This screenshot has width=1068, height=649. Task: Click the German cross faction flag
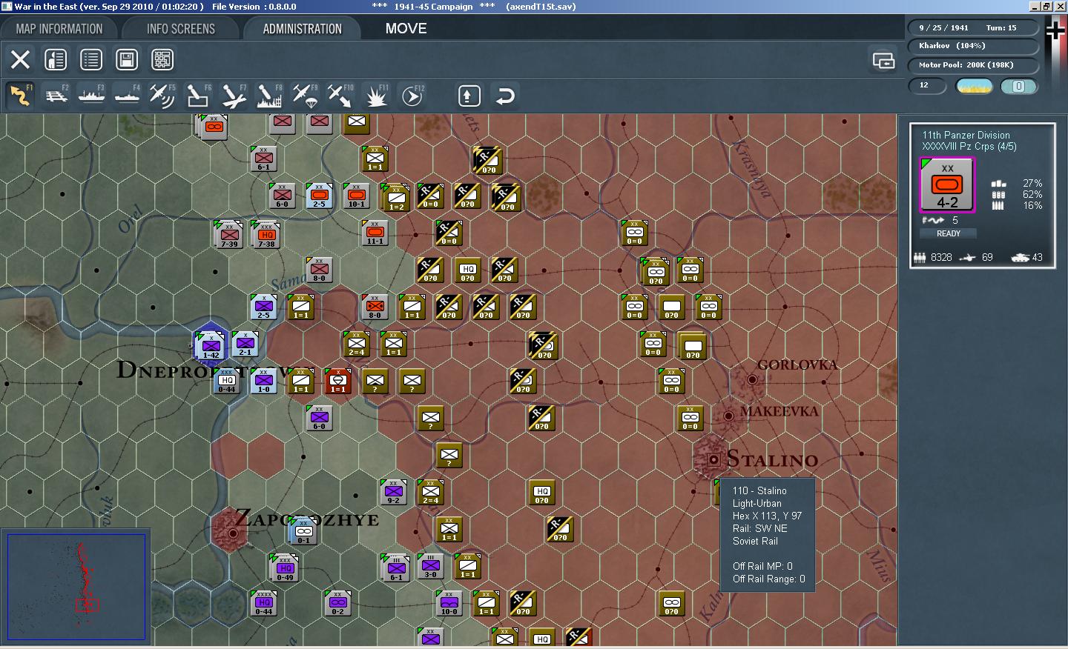(x=1055, y=30)
